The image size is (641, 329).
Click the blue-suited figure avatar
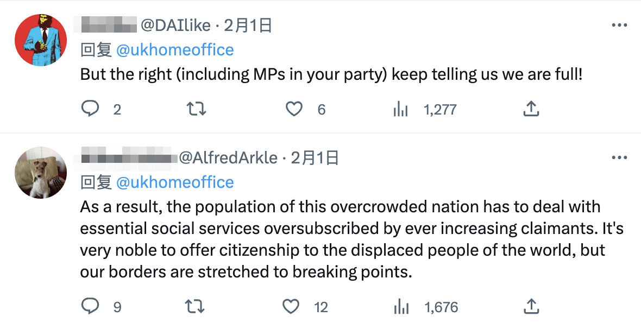click(x=40, y=39)
